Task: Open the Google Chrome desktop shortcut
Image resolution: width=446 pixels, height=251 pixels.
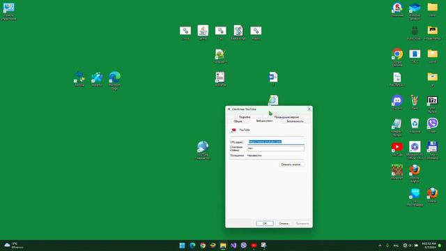Action: (x=397, y=54)
